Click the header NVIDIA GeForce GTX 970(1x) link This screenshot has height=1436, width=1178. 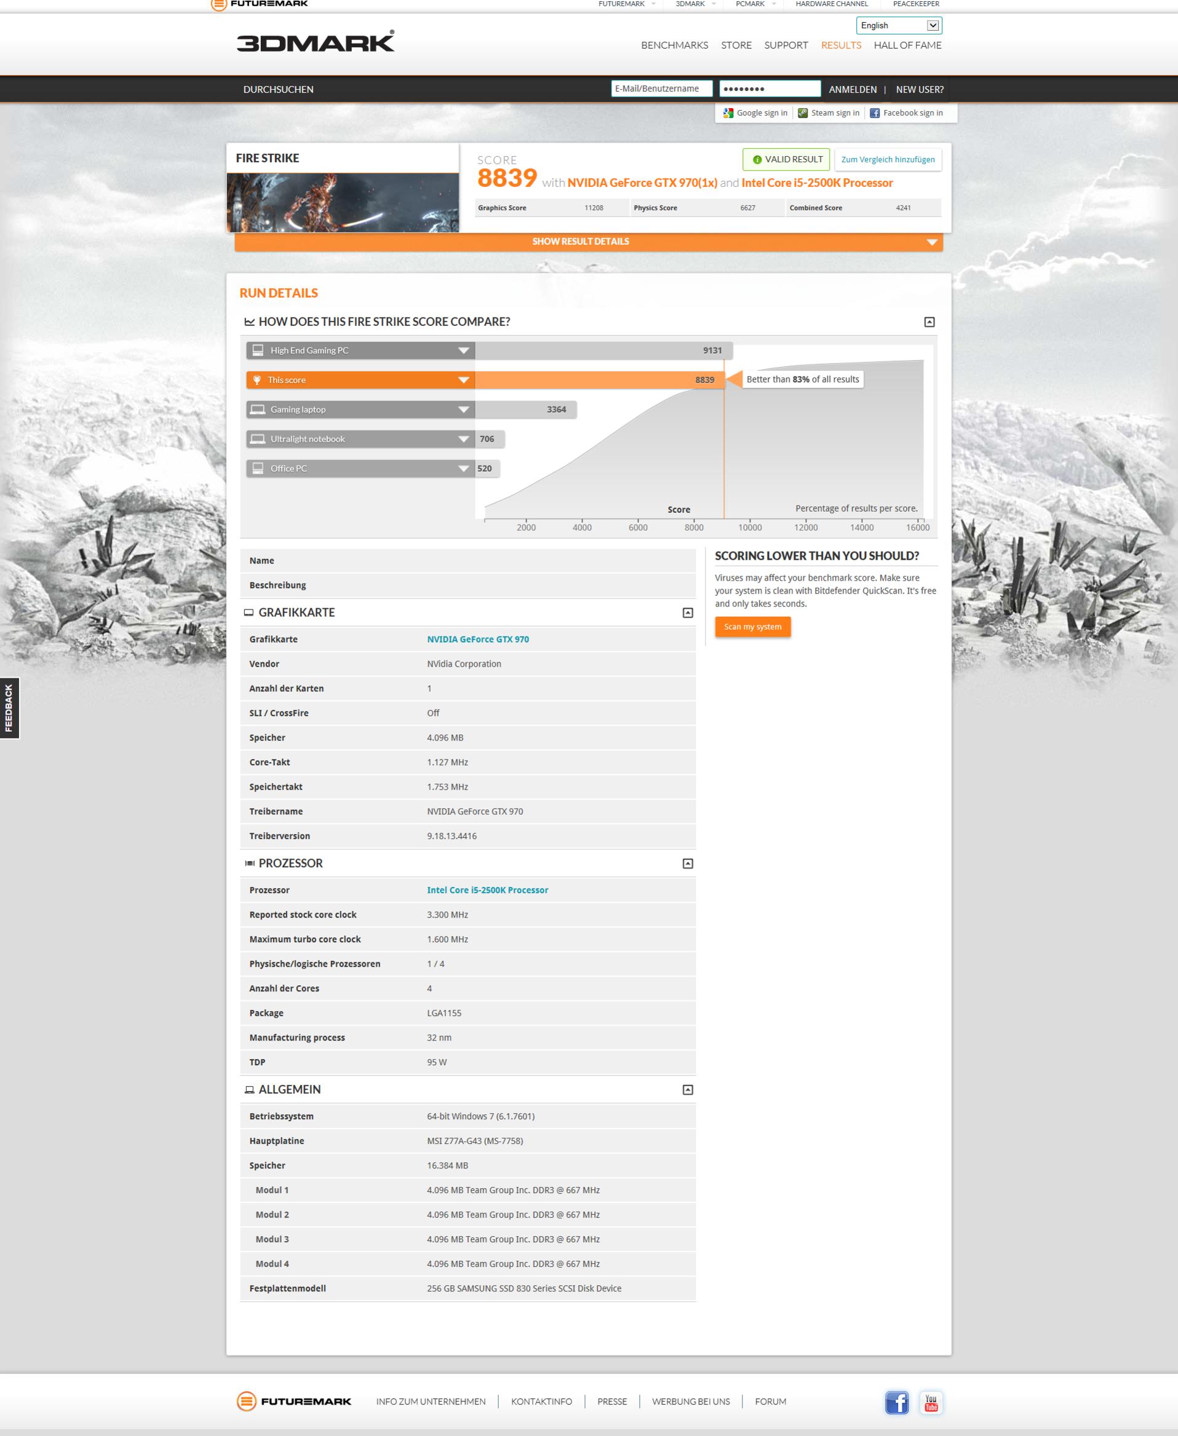(x=642, y=183)
